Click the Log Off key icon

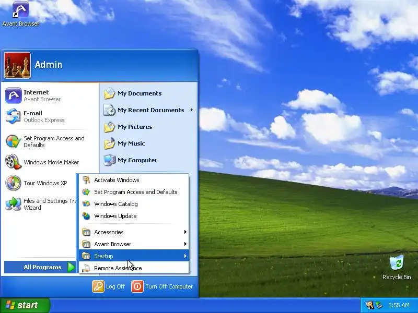point(98,286)
